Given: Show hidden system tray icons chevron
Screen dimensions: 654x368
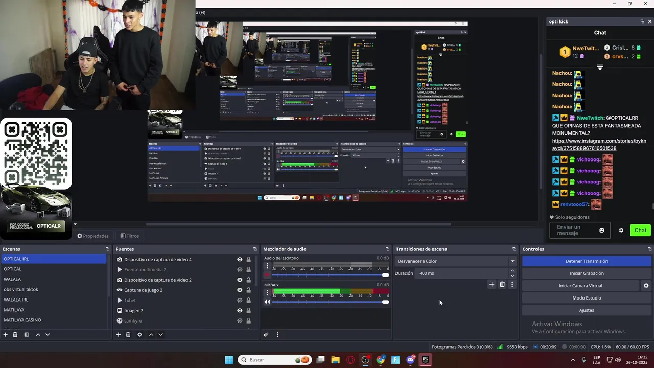Looking at the screenshot, I should pos(572,360).
